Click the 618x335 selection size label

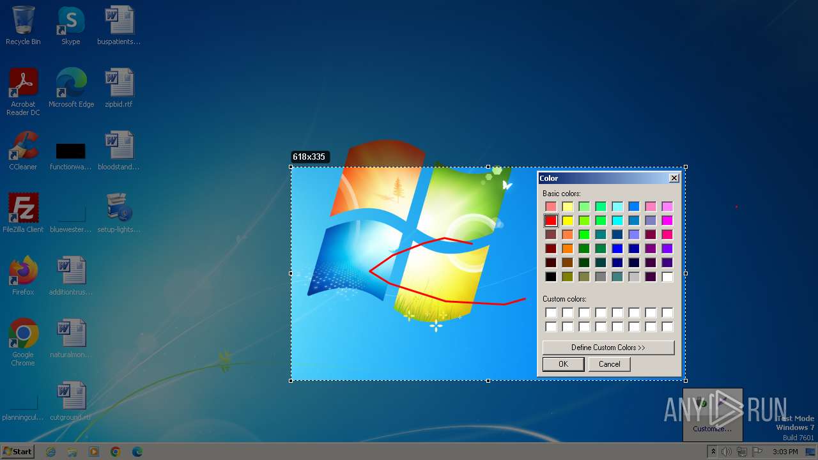309,157
